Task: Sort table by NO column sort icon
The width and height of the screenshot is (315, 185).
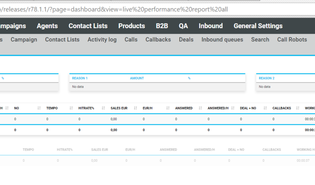Action: (x=39, y=108)
